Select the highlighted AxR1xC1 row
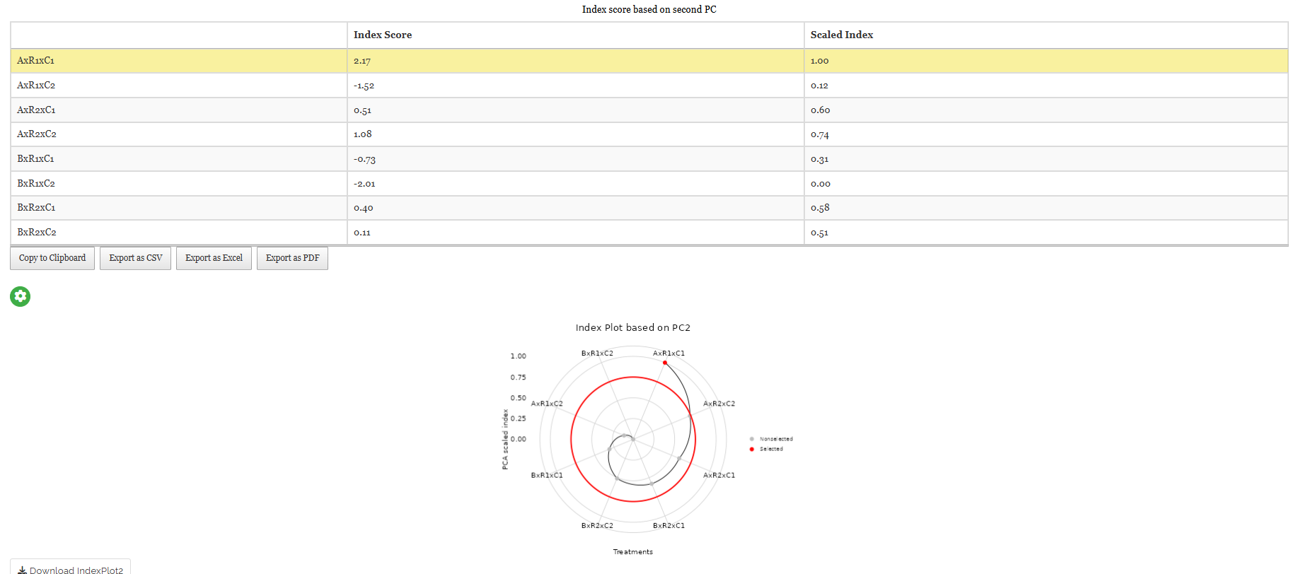 (x=649, y=61)
